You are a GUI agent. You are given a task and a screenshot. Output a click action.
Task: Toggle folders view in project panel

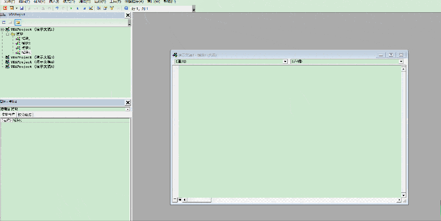[18, 22]
